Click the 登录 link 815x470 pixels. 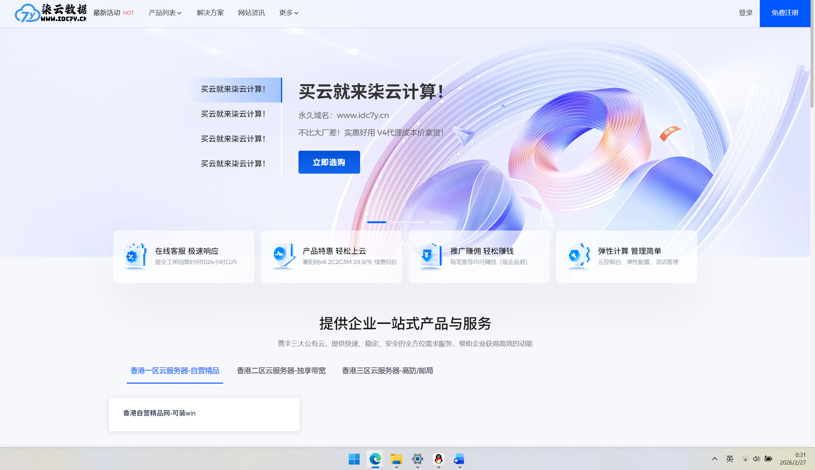pyautogui.click(x=745, y=13)
